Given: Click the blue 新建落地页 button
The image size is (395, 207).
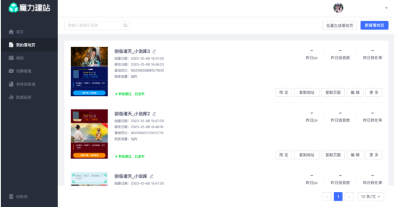Looking at the screenshot, I should tap(374, 26).
